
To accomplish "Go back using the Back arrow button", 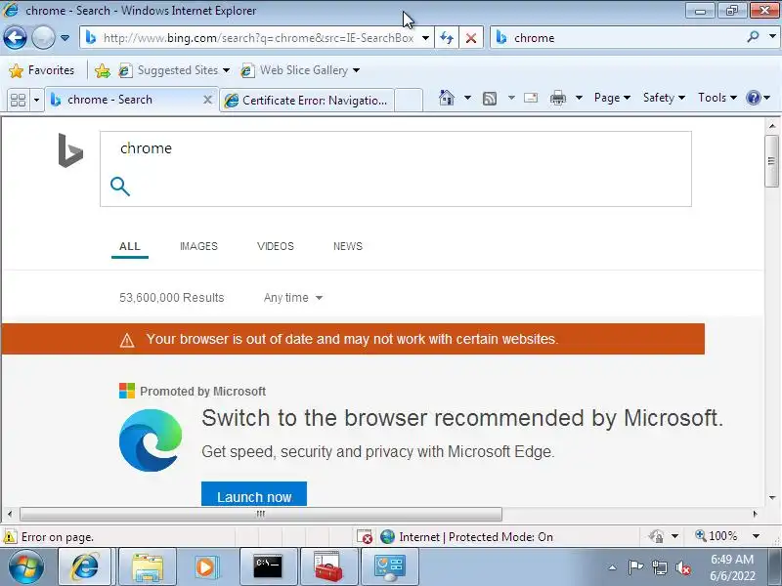I will coord(15,38).
